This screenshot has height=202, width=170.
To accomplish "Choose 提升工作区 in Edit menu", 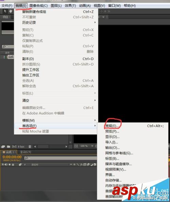I will pyautogui.click(x=56, y=70).
